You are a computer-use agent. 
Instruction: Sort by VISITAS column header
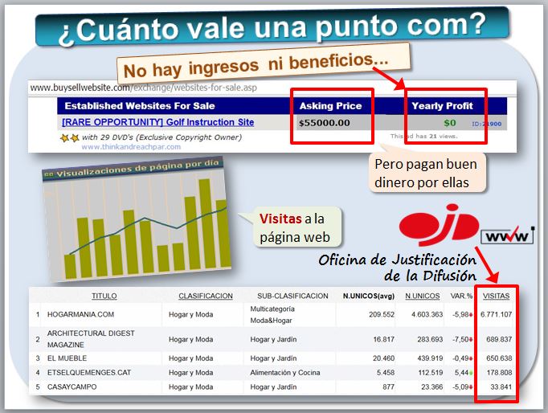tap(496, 296)
